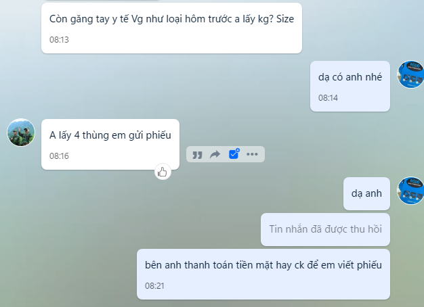Viewport: 424px width, 307px height.
Task: Quote-reply the '4 thùng' message with the quote icon
Action: 197,155
